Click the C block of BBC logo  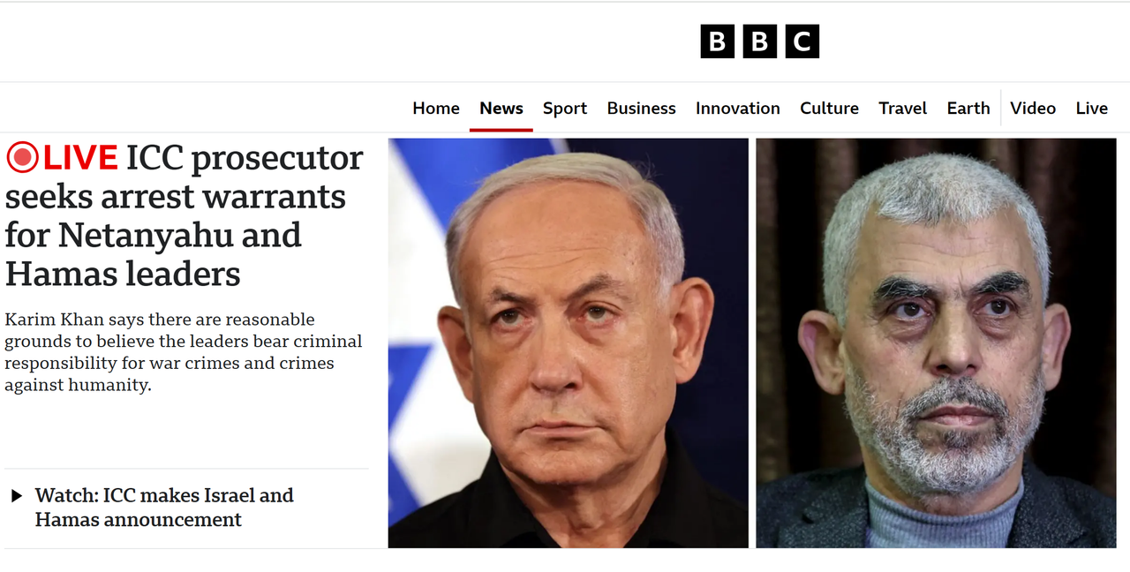coord(802,41)
